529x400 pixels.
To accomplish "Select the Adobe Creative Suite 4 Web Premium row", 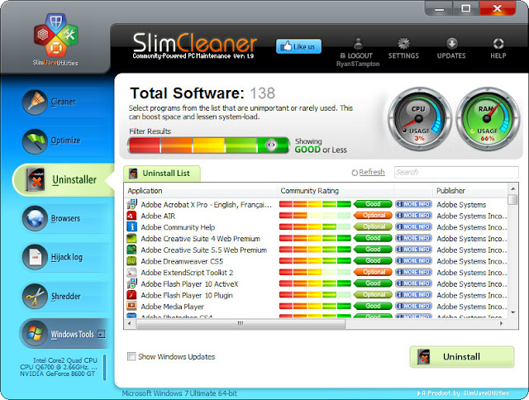I will 316,238.
